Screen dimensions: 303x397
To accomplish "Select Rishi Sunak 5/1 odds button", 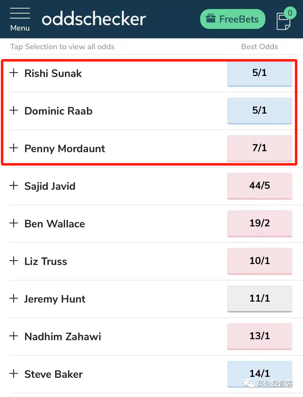I will [x=259, y=73].
